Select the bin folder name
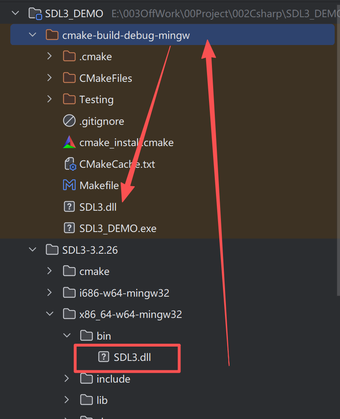This screenshot has height=419, width=340. click(x=104, y=336)
